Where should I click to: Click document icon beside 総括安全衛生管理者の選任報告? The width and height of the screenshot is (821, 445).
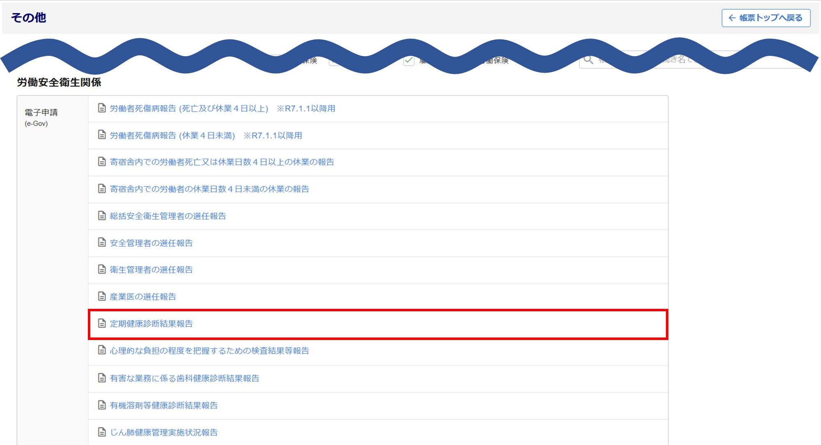(102, 216)
